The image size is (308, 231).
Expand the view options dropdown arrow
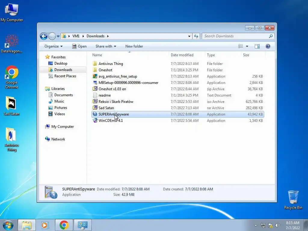click(247, 46)
